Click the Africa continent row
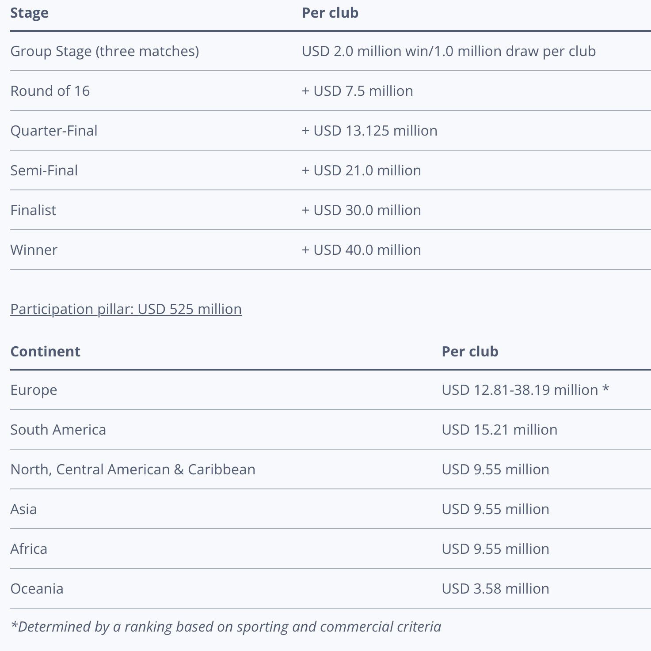Viewport: 651px width, 651px height. [331, 549]
